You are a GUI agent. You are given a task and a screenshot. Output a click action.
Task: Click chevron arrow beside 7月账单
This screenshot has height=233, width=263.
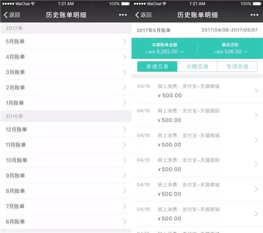(x=124, y=206)
